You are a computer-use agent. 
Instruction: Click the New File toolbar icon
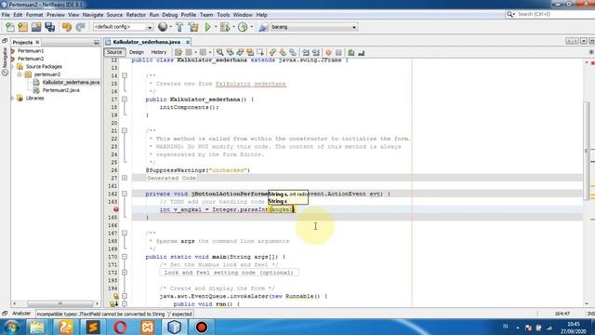tap(10, 27)
